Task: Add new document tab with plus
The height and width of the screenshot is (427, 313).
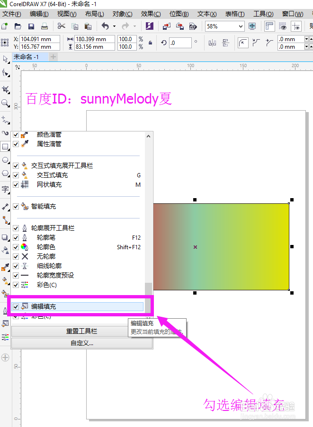Action: 54,57
